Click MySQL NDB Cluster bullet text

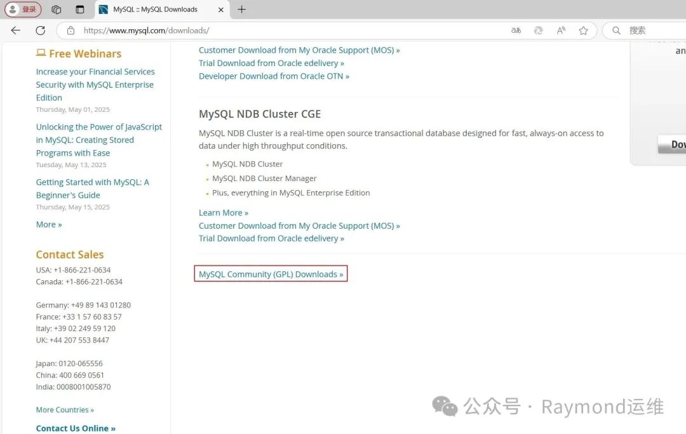(248, 164)
